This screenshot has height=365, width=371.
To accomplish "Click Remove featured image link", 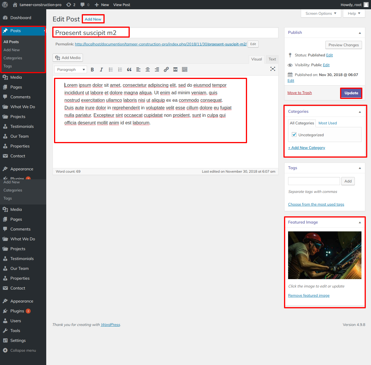I will coord(309,296).
